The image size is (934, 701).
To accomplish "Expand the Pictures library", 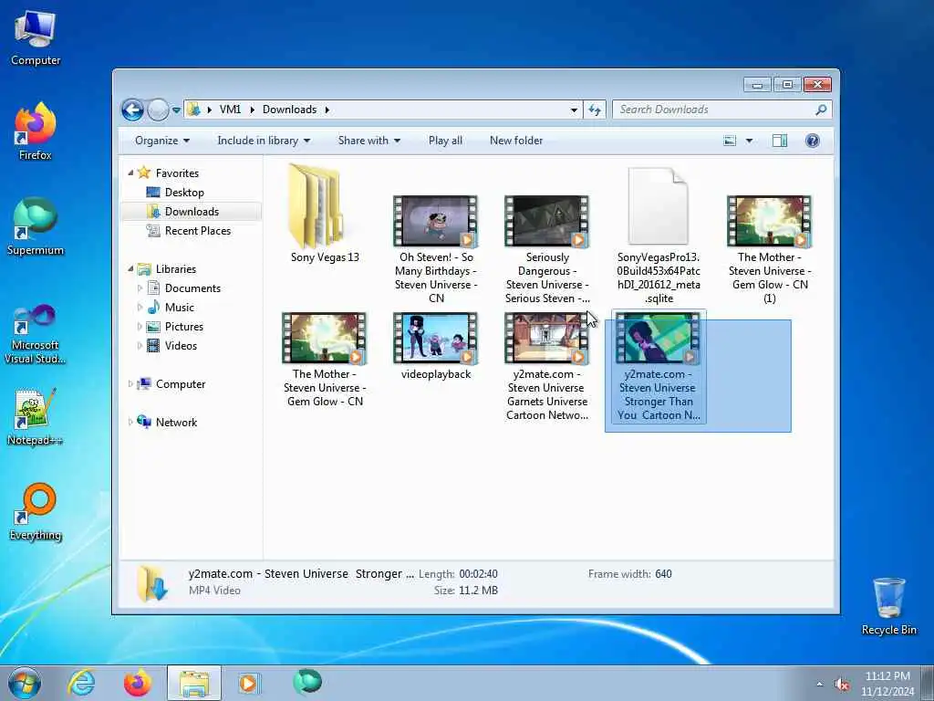I will 140,327.
